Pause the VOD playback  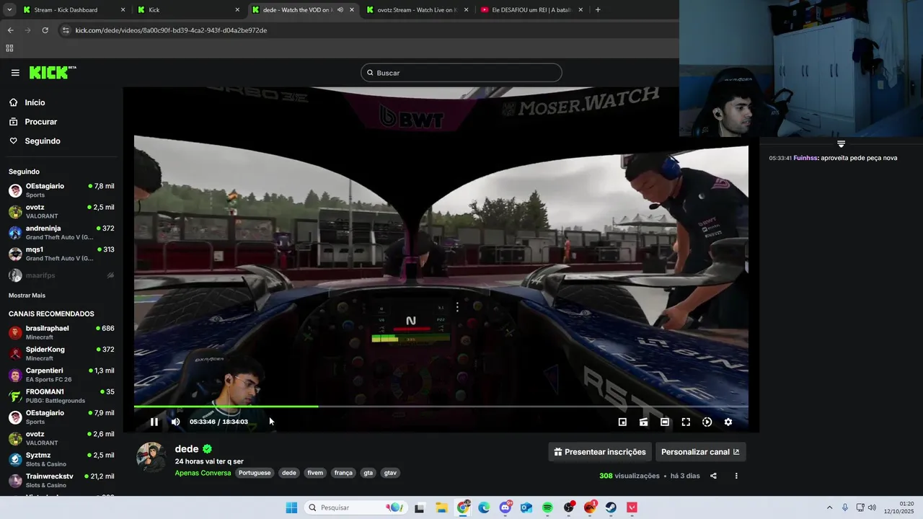[x=154, y=422]
